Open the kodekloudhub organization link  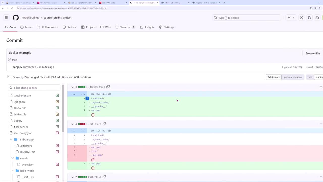pos(31,18)
